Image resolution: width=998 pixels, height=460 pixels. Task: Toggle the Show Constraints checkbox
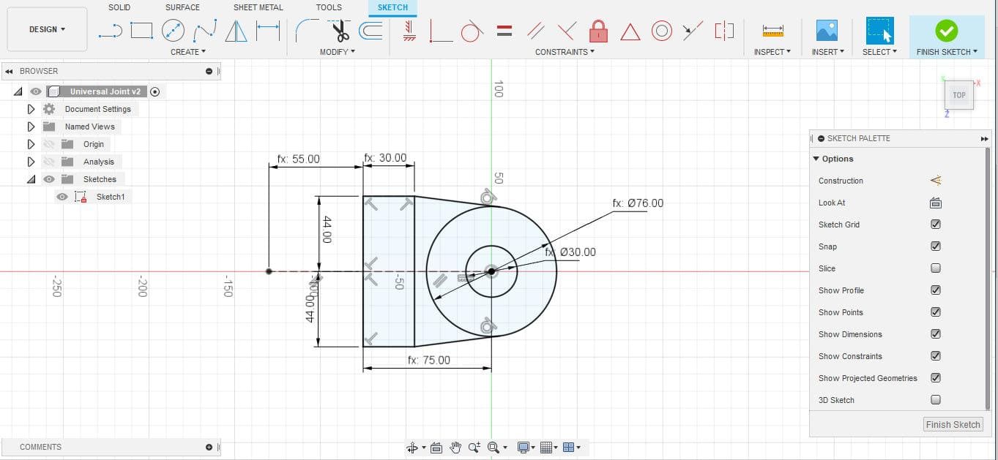pyautogui.click(x=935, y=356)
